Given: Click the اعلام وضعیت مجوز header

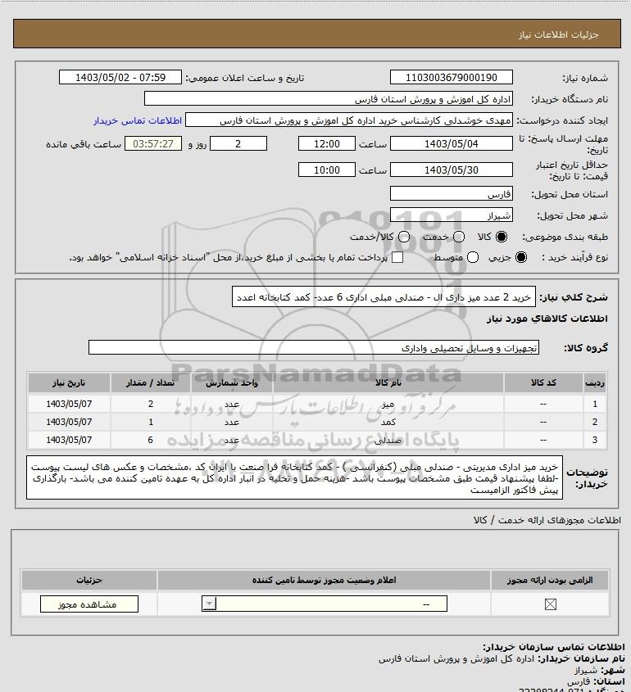Looking at the screenshot, I should click(324, 580).
